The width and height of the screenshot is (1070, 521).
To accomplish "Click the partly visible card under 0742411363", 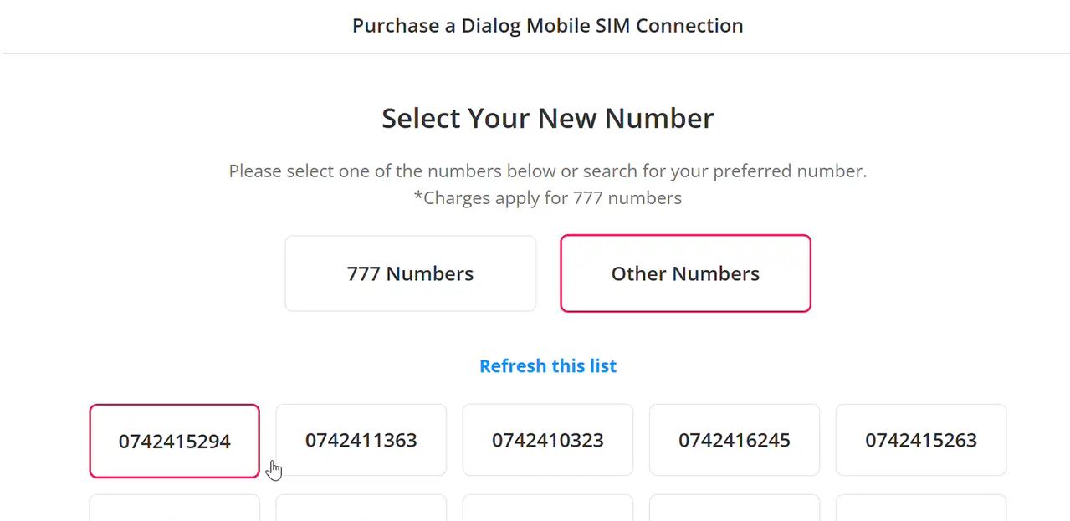I will click(x=361, y=508).
